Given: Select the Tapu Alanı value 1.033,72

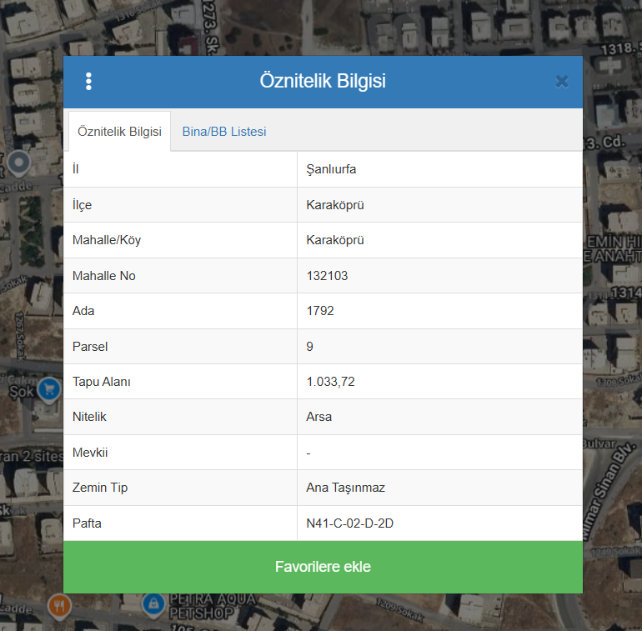Looking at the screenshot, I should click(x=330, y=382).
